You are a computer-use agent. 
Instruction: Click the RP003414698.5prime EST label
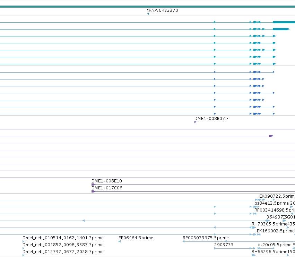[x=275, y=210]
